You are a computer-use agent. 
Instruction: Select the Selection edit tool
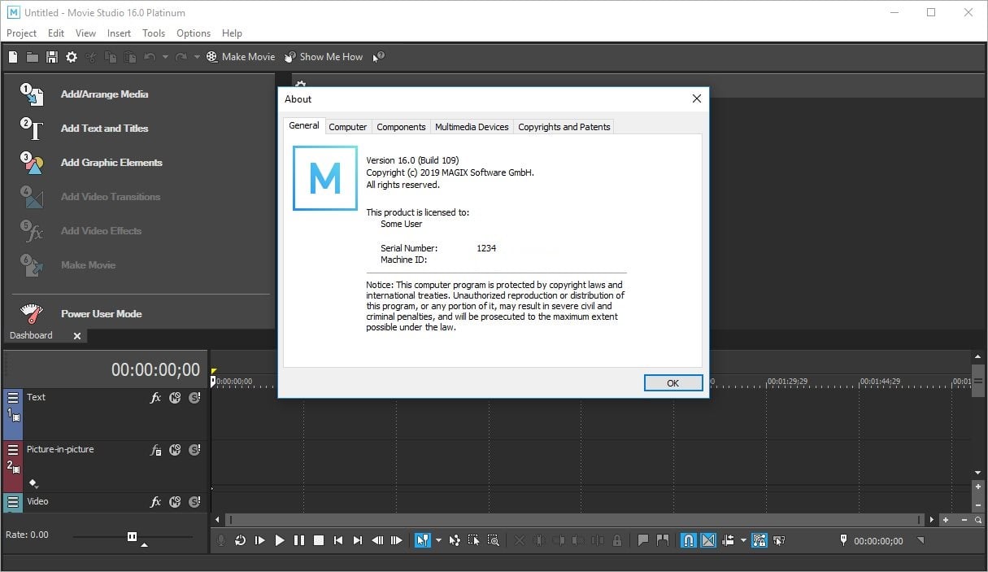point(474,540)
